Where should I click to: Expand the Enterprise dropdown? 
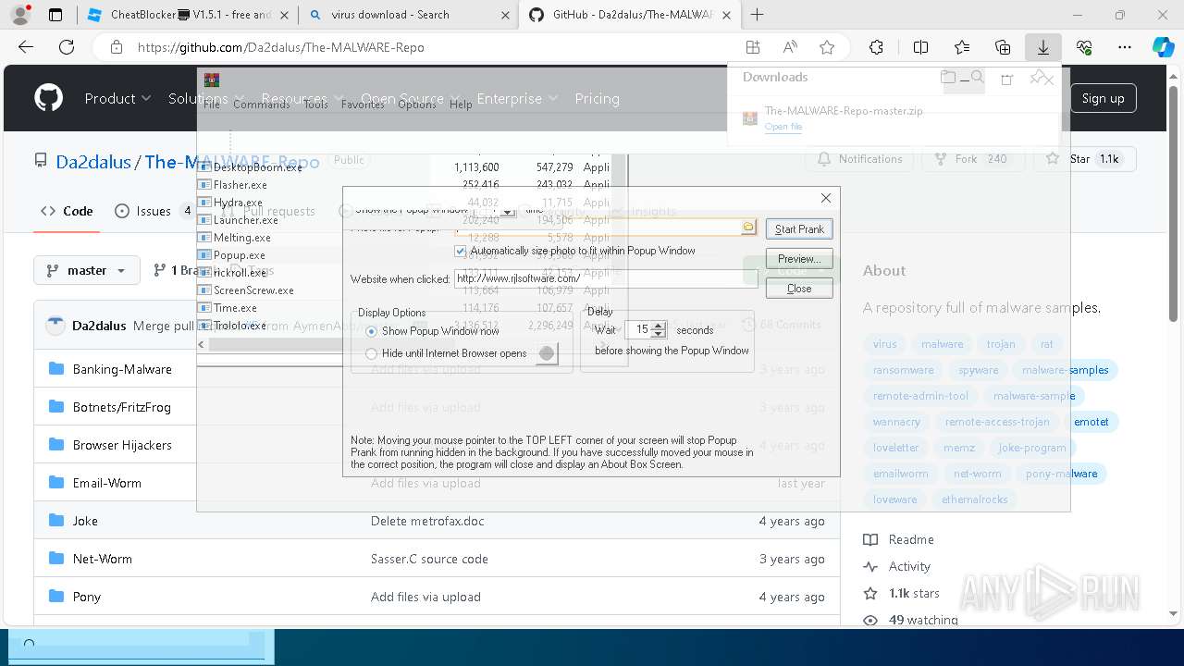click(x=517, y=98)
